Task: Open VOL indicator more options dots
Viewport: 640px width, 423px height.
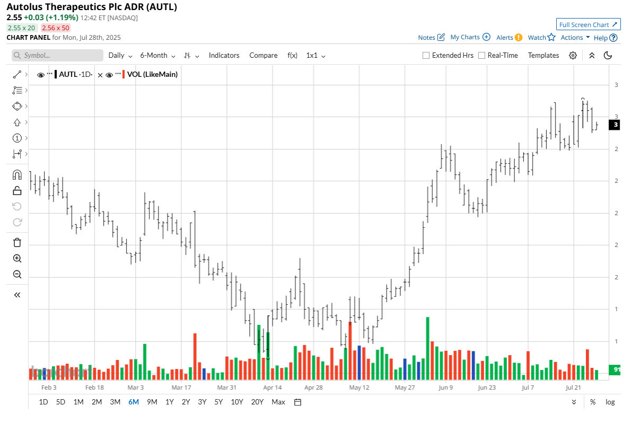Action: pyautogui.click(x=118, y=73)
